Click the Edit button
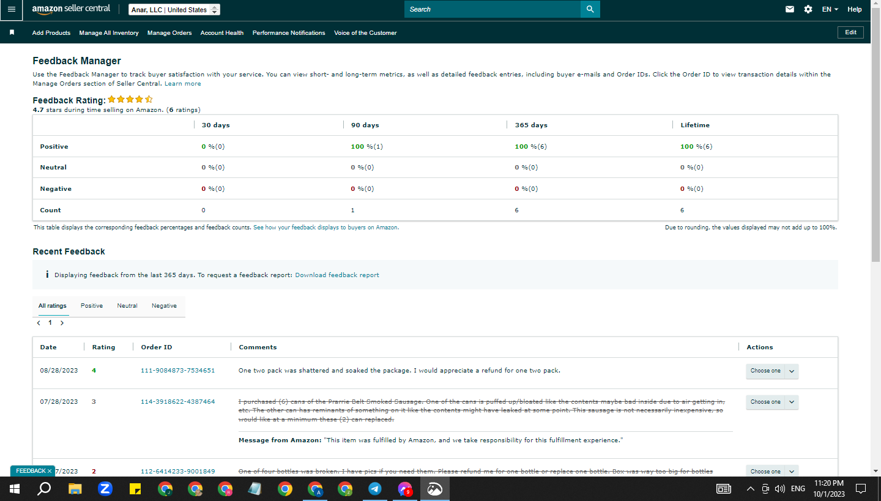The width and height of the screenshot is (881, 501). point(850,32)
